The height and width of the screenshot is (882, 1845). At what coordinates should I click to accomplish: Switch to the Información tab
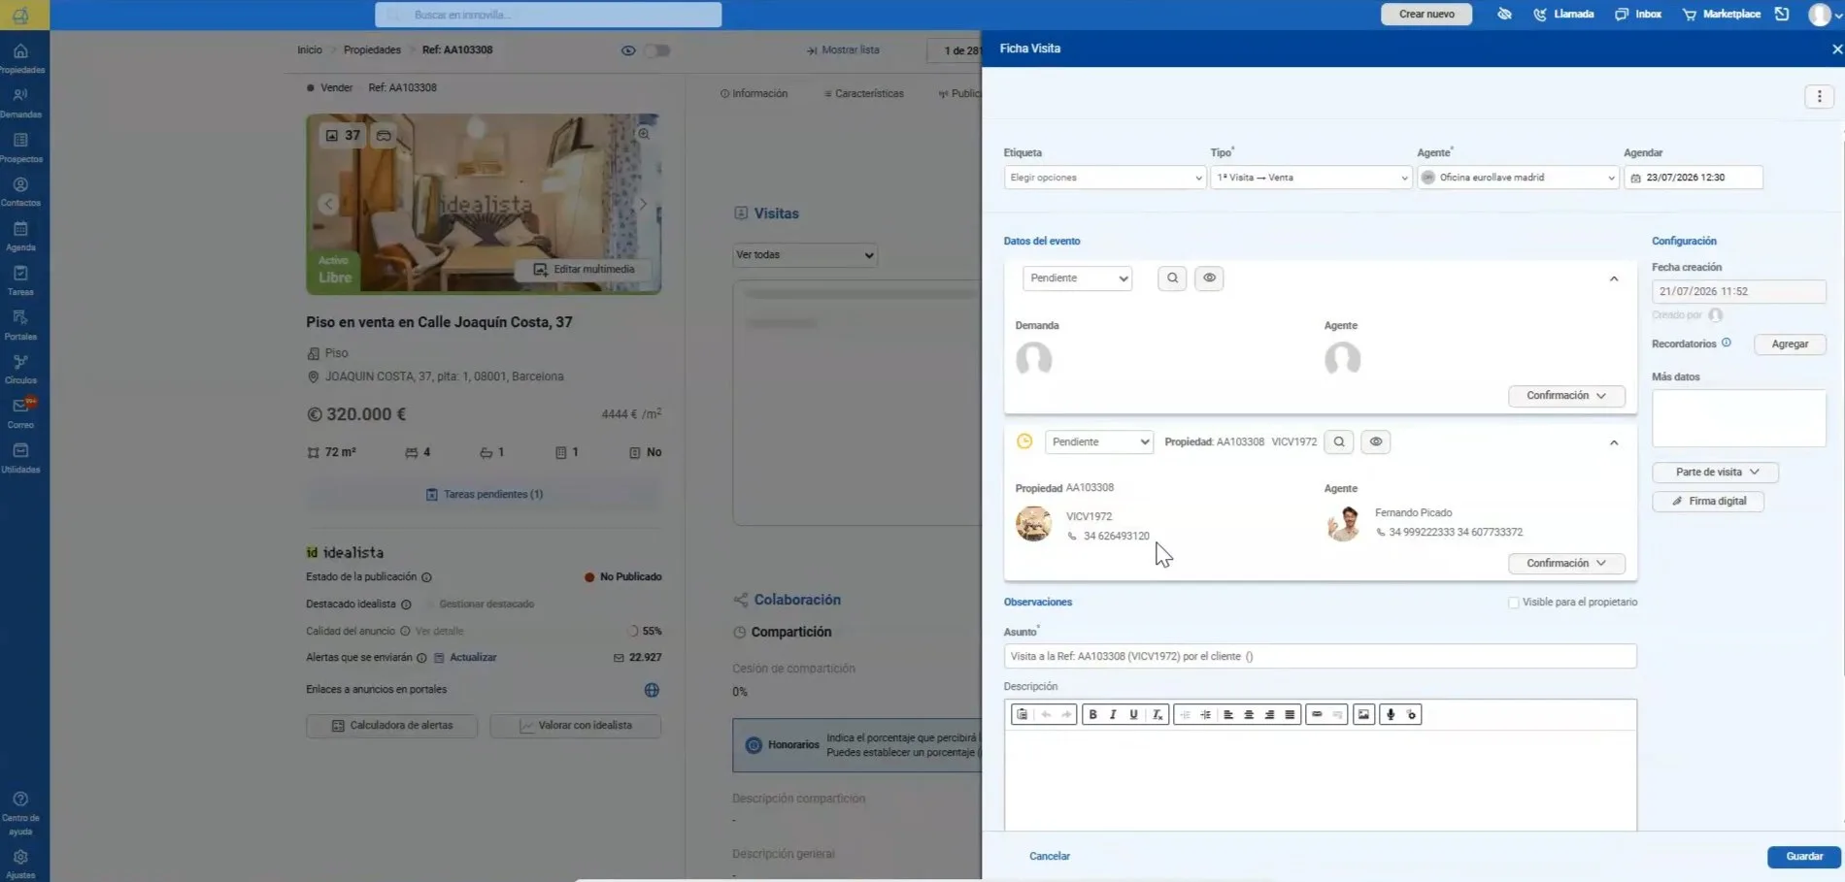pyautogui.click(x=755, y=94)
